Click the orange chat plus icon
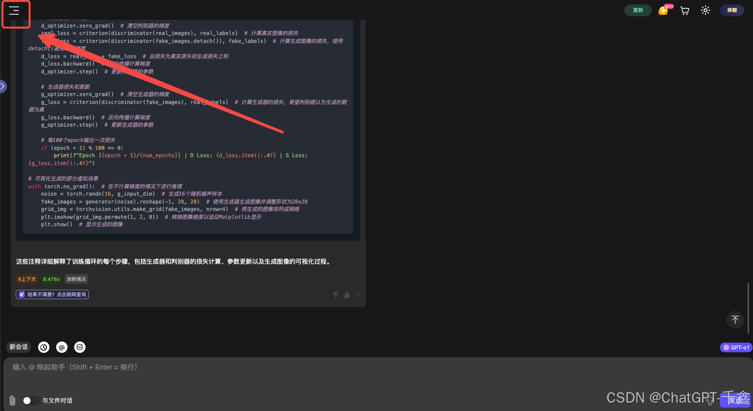753x411 pixels. [664, 10]
